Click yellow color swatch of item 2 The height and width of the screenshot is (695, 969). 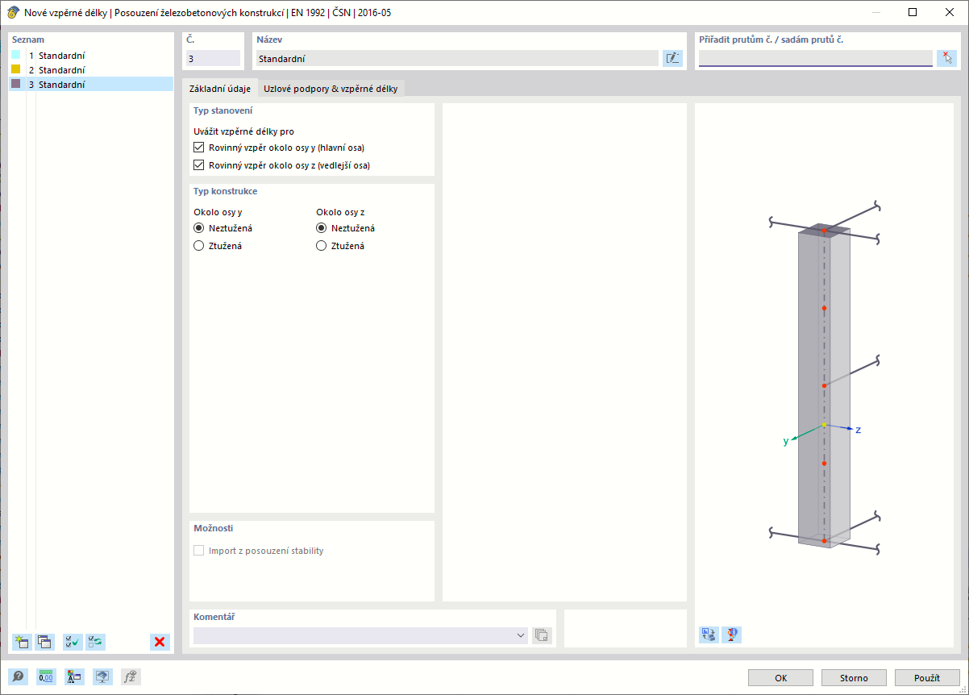click(15, 69)
